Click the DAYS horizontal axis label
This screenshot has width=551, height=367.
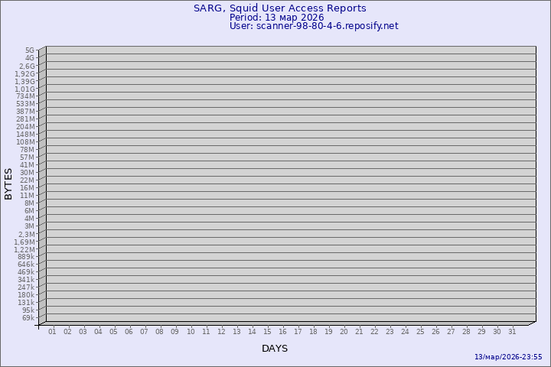point(275,349)
